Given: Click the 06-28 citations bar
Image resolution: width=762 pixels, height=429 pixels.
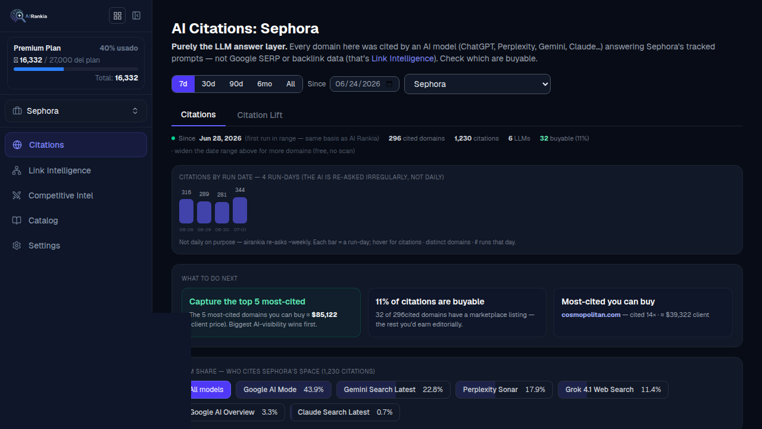Looking at the screenshot, I should pyautogui.click(x=186, y=211).
